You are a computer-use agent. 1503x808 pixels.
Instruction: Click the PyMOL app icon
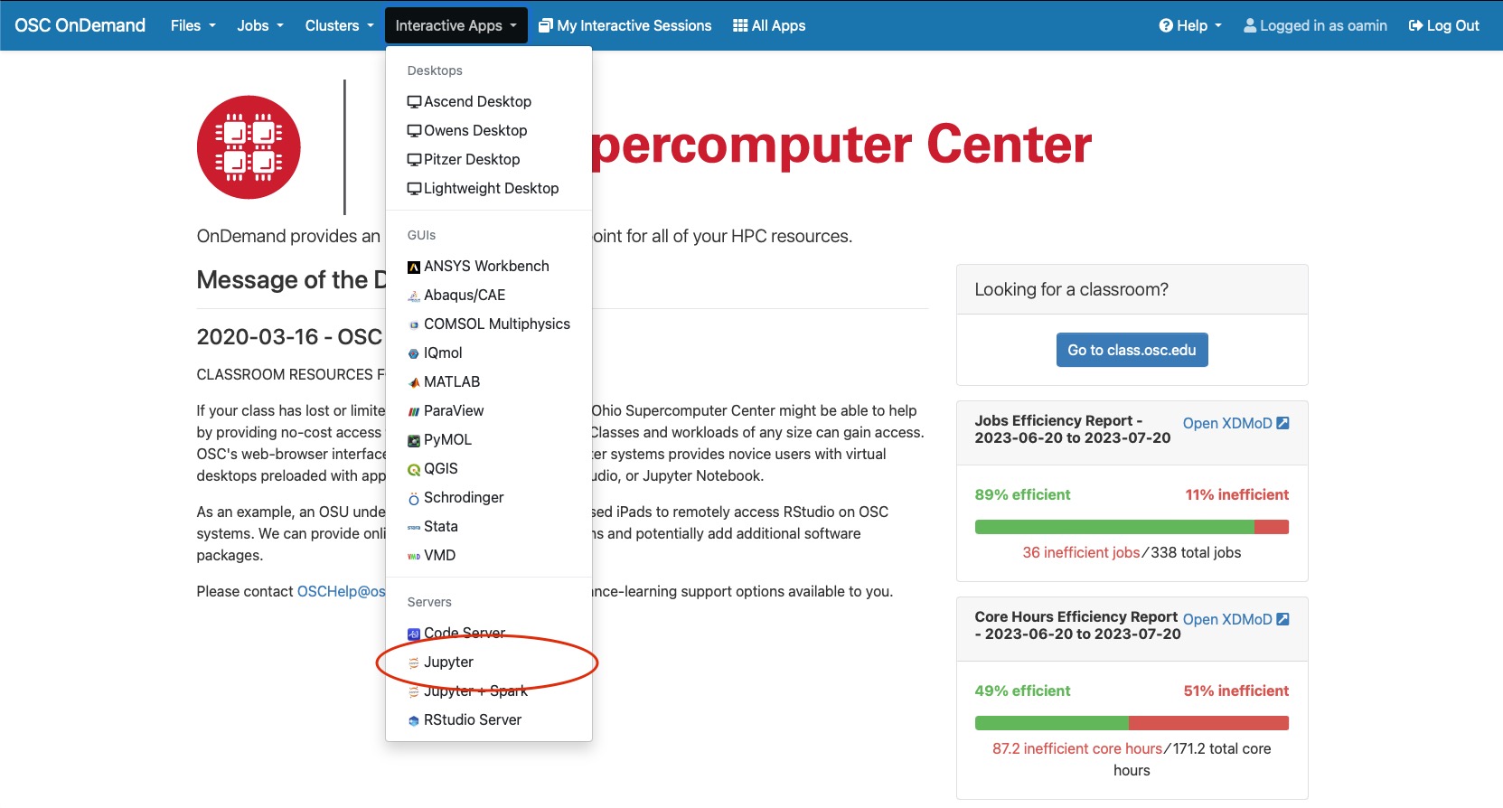coord(414,440)
